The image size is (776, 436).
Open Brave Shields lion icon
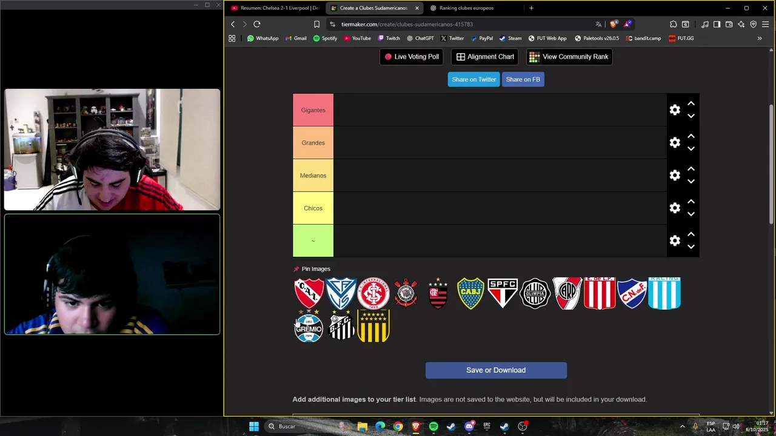point(614,24)
